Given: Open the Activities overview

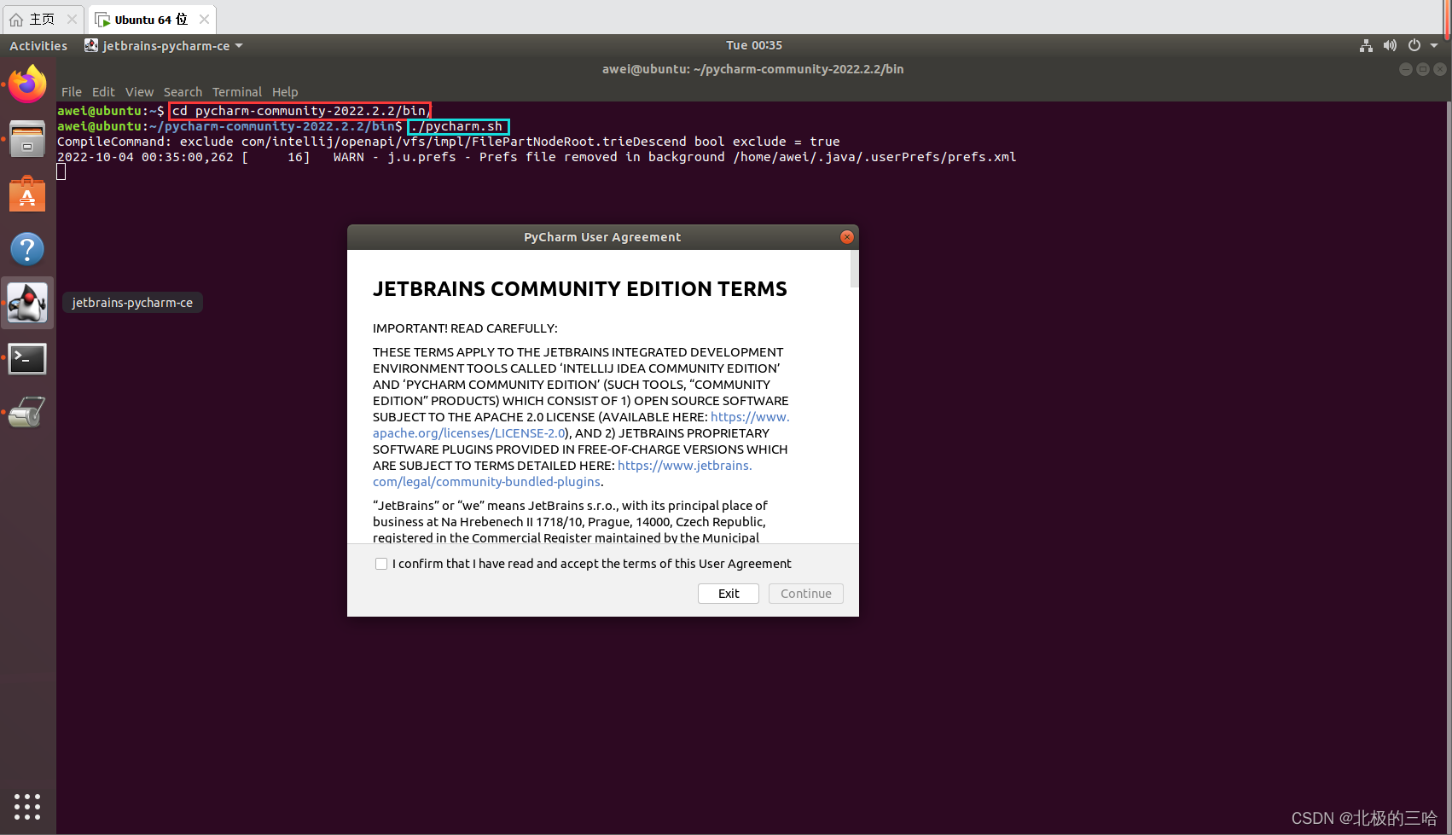Looking at the screenshot, I should (38, 45).
